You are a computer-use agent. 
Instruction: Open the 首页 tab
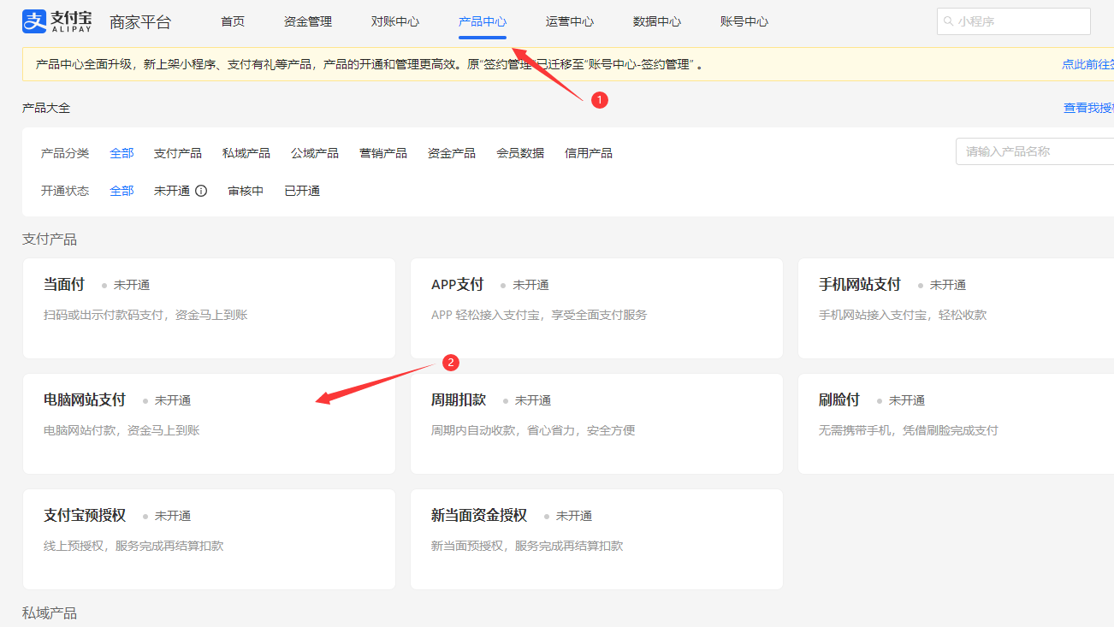click(x=233, y=21)
